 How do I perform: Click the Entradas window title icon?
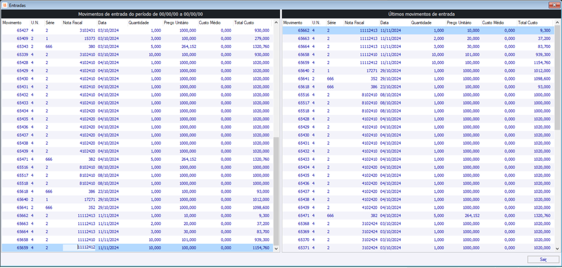point(4,5)
